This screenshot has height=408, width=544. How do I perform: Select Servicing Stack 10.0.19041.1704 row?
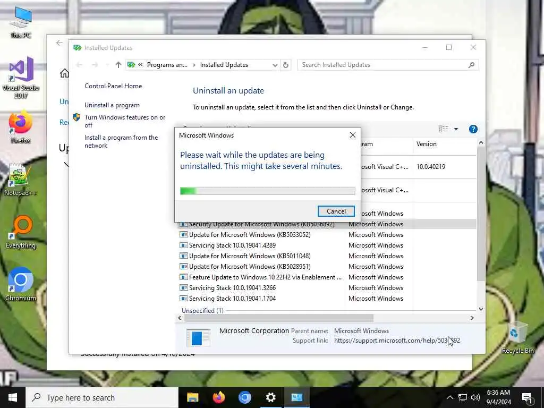[x=327, y=299]
